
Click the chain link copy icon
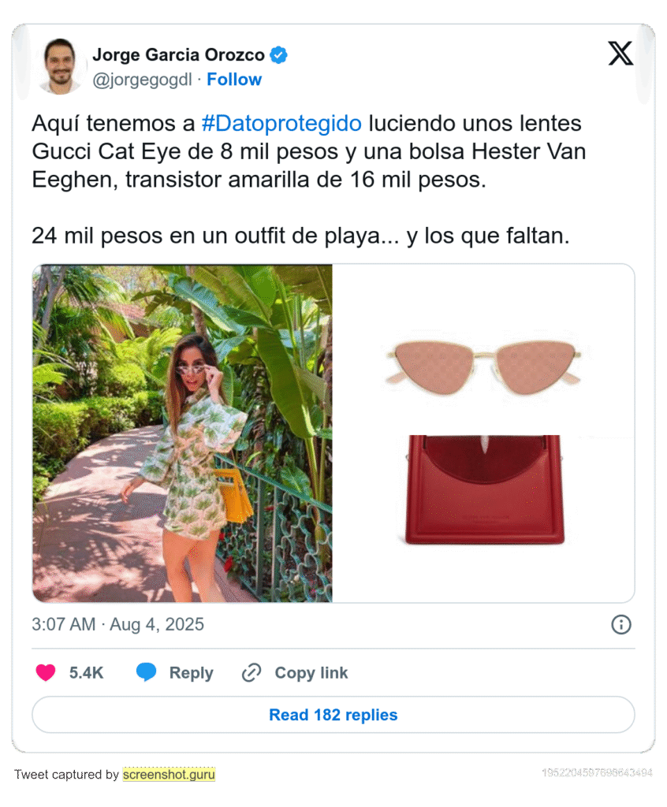click(x=252, y=673)
